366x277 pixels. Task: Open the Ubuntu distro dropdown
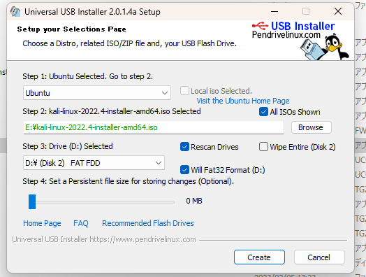[x=97, y=93]
